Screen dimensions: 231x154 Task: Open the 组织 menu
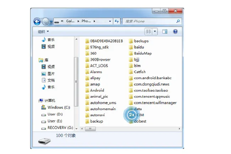pos(43,32)
